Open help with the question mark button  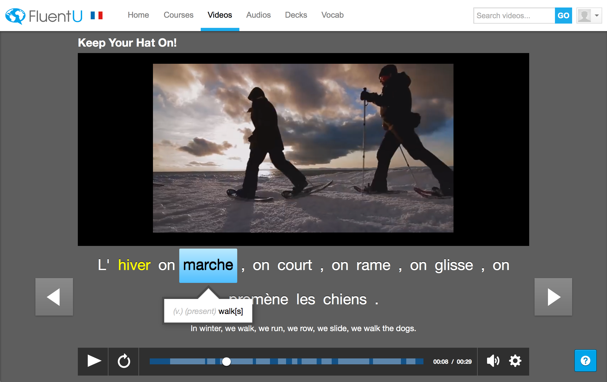click(x=586, y=361)
